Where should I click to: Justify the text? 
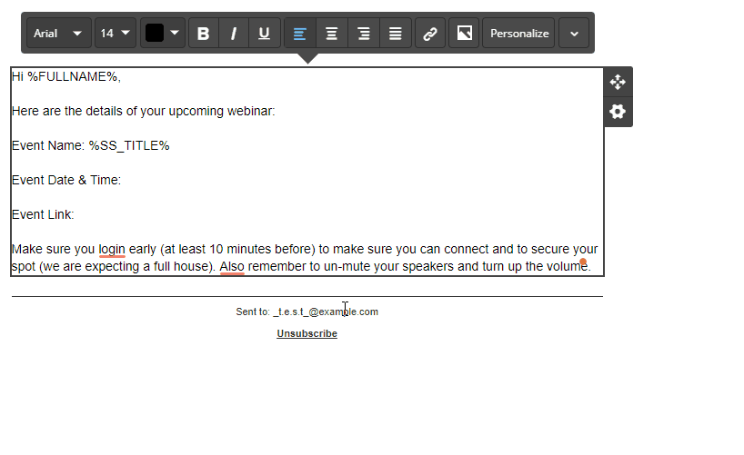pos(396,34)
